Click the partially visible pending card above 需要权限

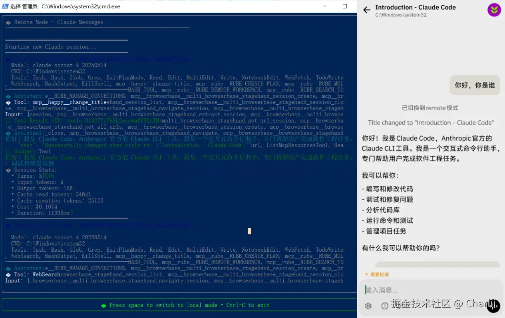pyautogui.click(x=437, y=264)
